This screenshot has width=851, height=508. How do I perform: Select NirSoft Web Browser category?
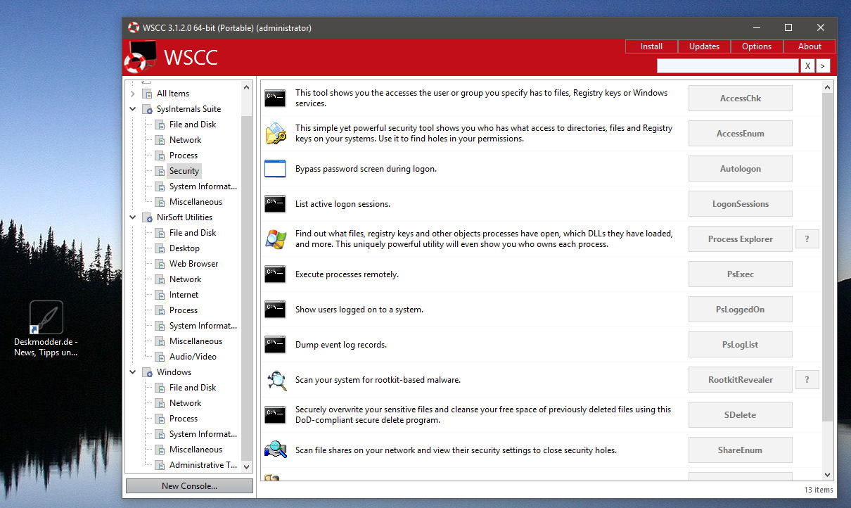194,264
